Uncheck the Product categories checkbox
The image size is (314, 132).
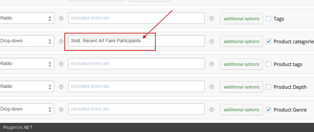pyautogui.click(x=268, y=41)
